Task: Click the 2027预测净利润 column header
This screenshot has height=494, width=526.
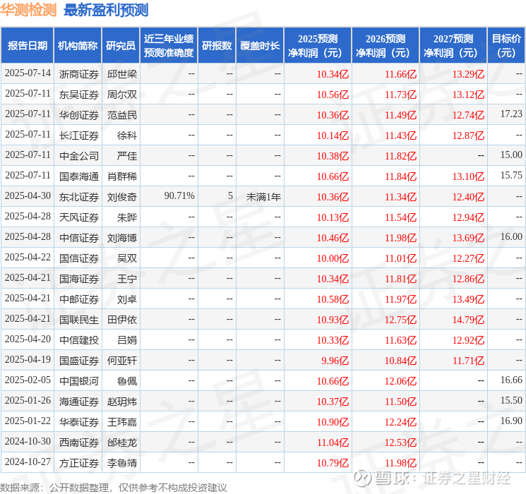Action: pos(453,45)
